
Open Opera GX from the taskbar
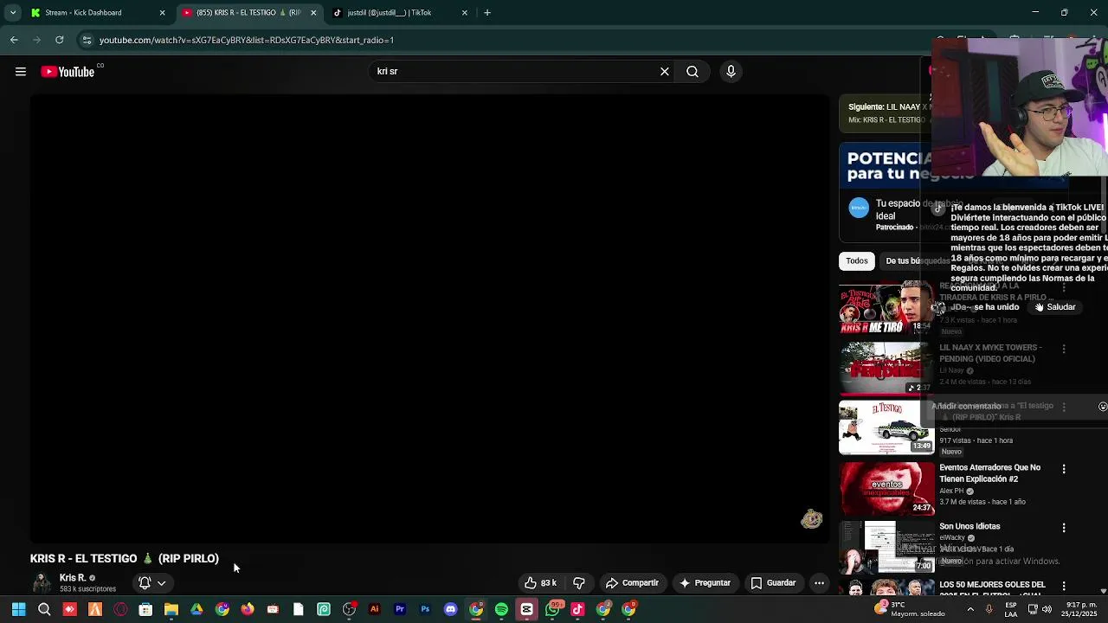[120, 610]
